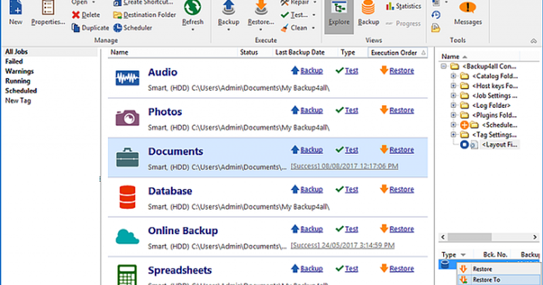Click the Database job cylinder icon

[x=128, y=197]
